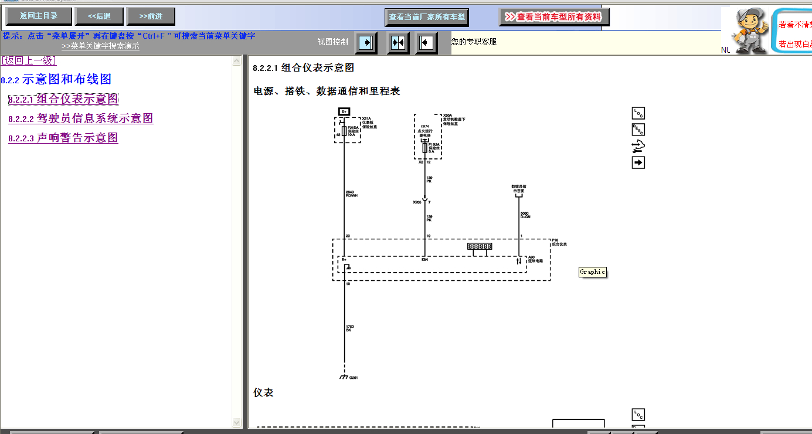Open 查看当前车型所有资料
Screen dimensions: 812x434
554,17
